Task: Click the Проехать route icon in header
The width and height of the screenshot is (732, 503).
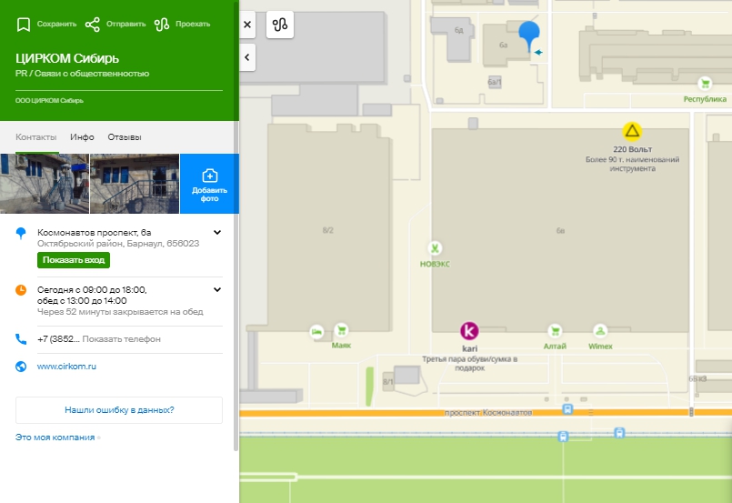Action: tap(162, 25)
